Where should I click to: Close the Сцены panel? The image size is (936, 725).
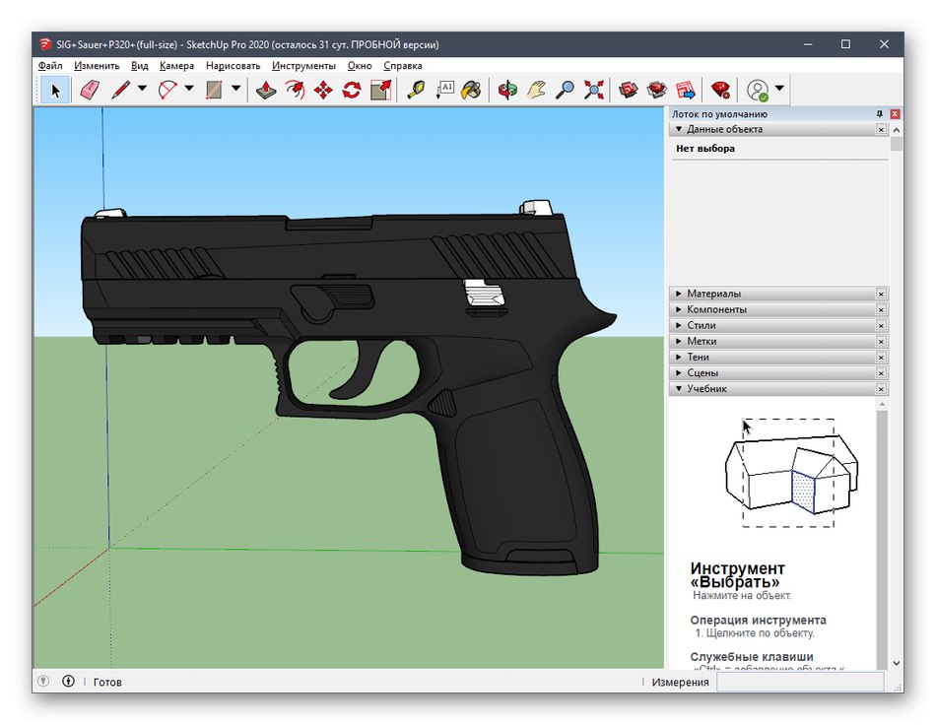881,372
